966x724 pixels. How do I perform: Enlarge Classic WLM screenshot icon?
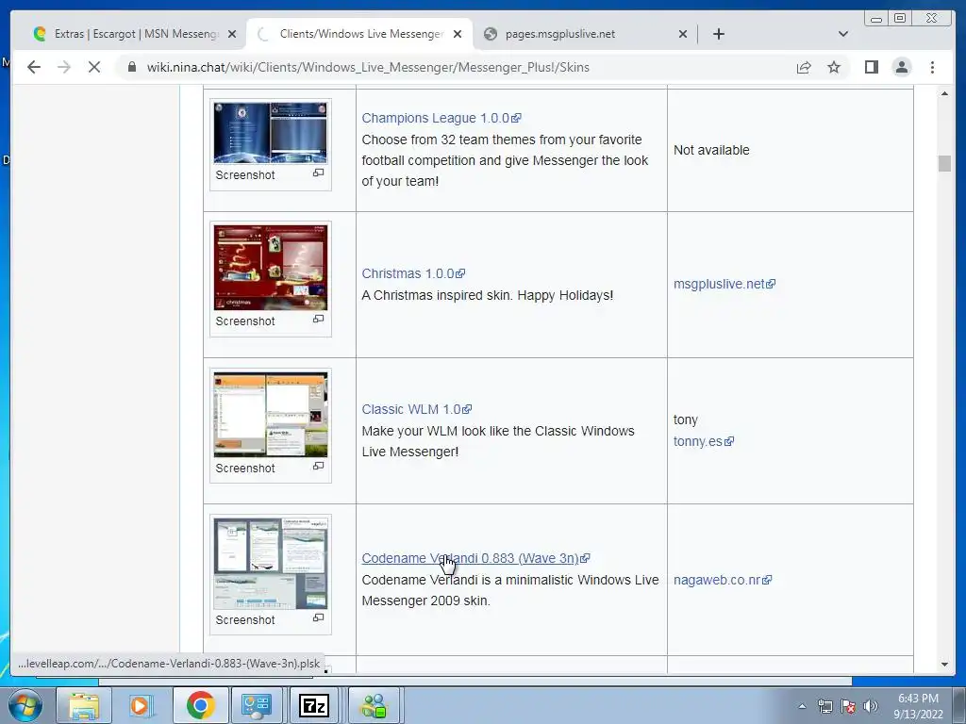(x=319, y=466)
